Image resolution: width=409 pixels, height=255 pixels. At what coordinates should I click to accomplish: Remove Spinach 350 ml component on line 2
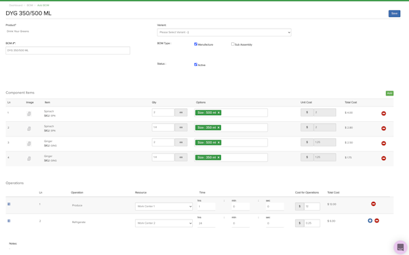(383, 128)
